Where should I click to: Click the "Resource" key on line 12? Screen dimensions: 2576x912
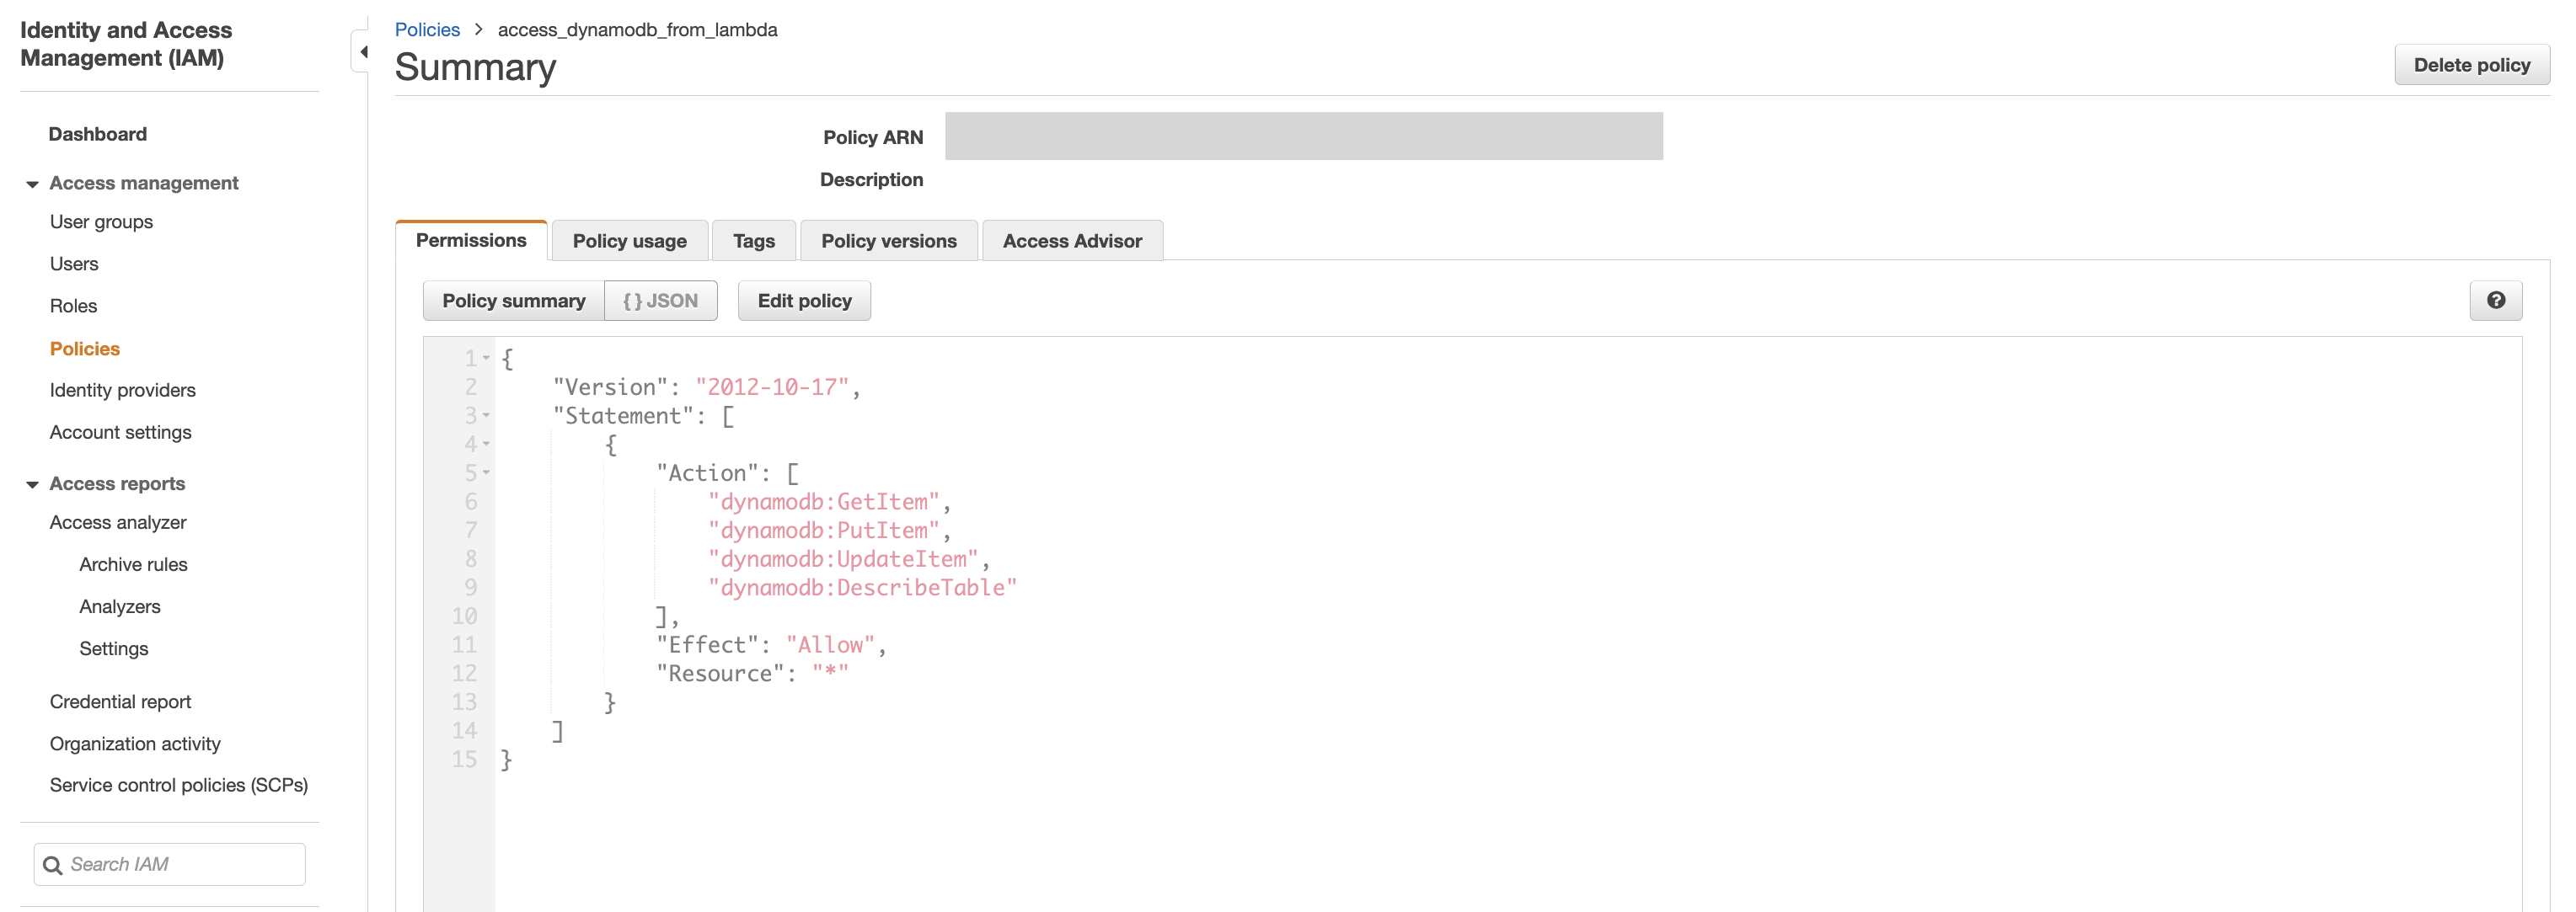point(720,673)
